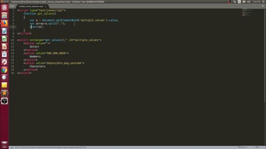Image resolution: width=266 pixels, height=149 pixels.
Task: Open LibreOffice Impress from the dock
Action: point(5,47)
